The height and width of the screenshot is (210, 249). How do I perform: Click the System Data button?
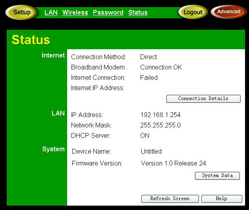pos(217,175)
